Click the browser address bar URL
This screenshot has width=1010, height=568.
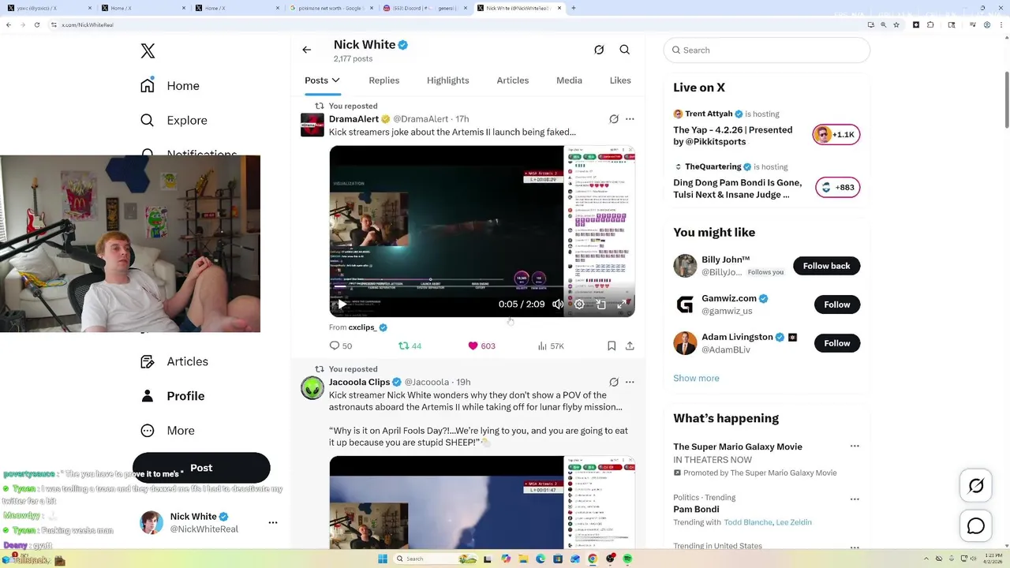coord(88,24)
